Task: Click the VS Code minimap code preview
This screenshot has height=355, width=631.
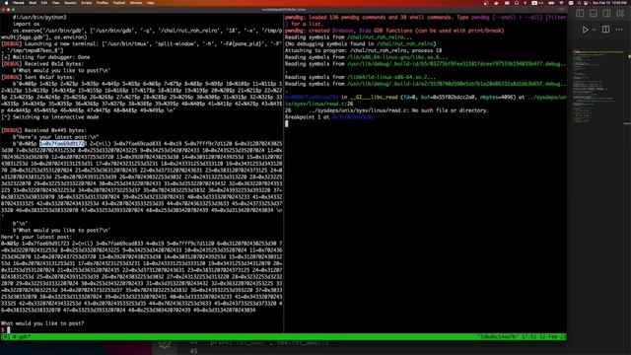Action: click(x=597, y=86)
